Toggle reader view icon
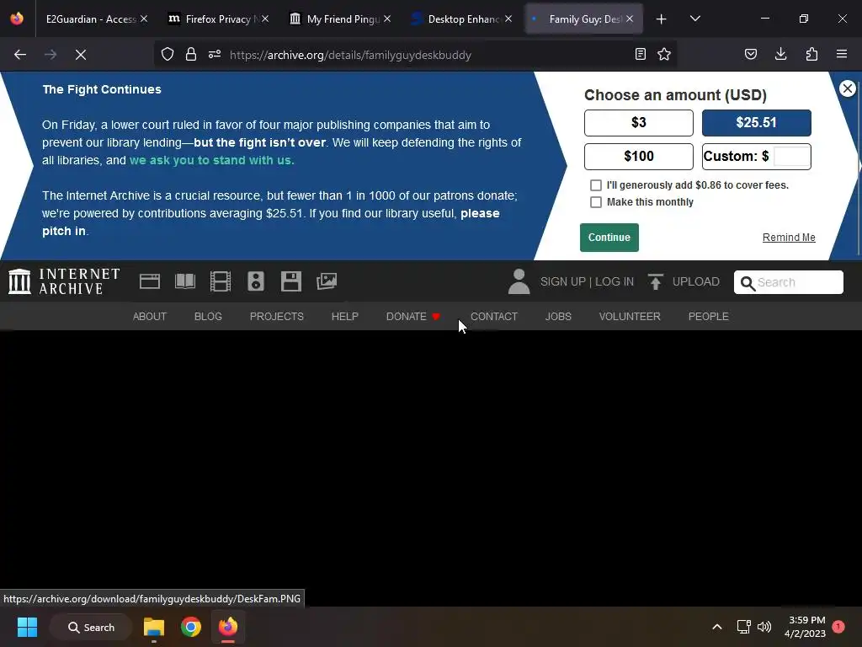The width and height of the screenshot is (862, 647). [x=640, y=55]
